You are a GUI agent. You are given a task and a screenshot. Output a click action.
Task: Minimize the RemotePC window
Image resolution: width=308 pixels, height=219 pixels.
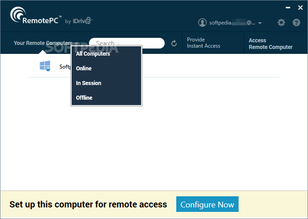pyautogui.click(x=288, y=8)
